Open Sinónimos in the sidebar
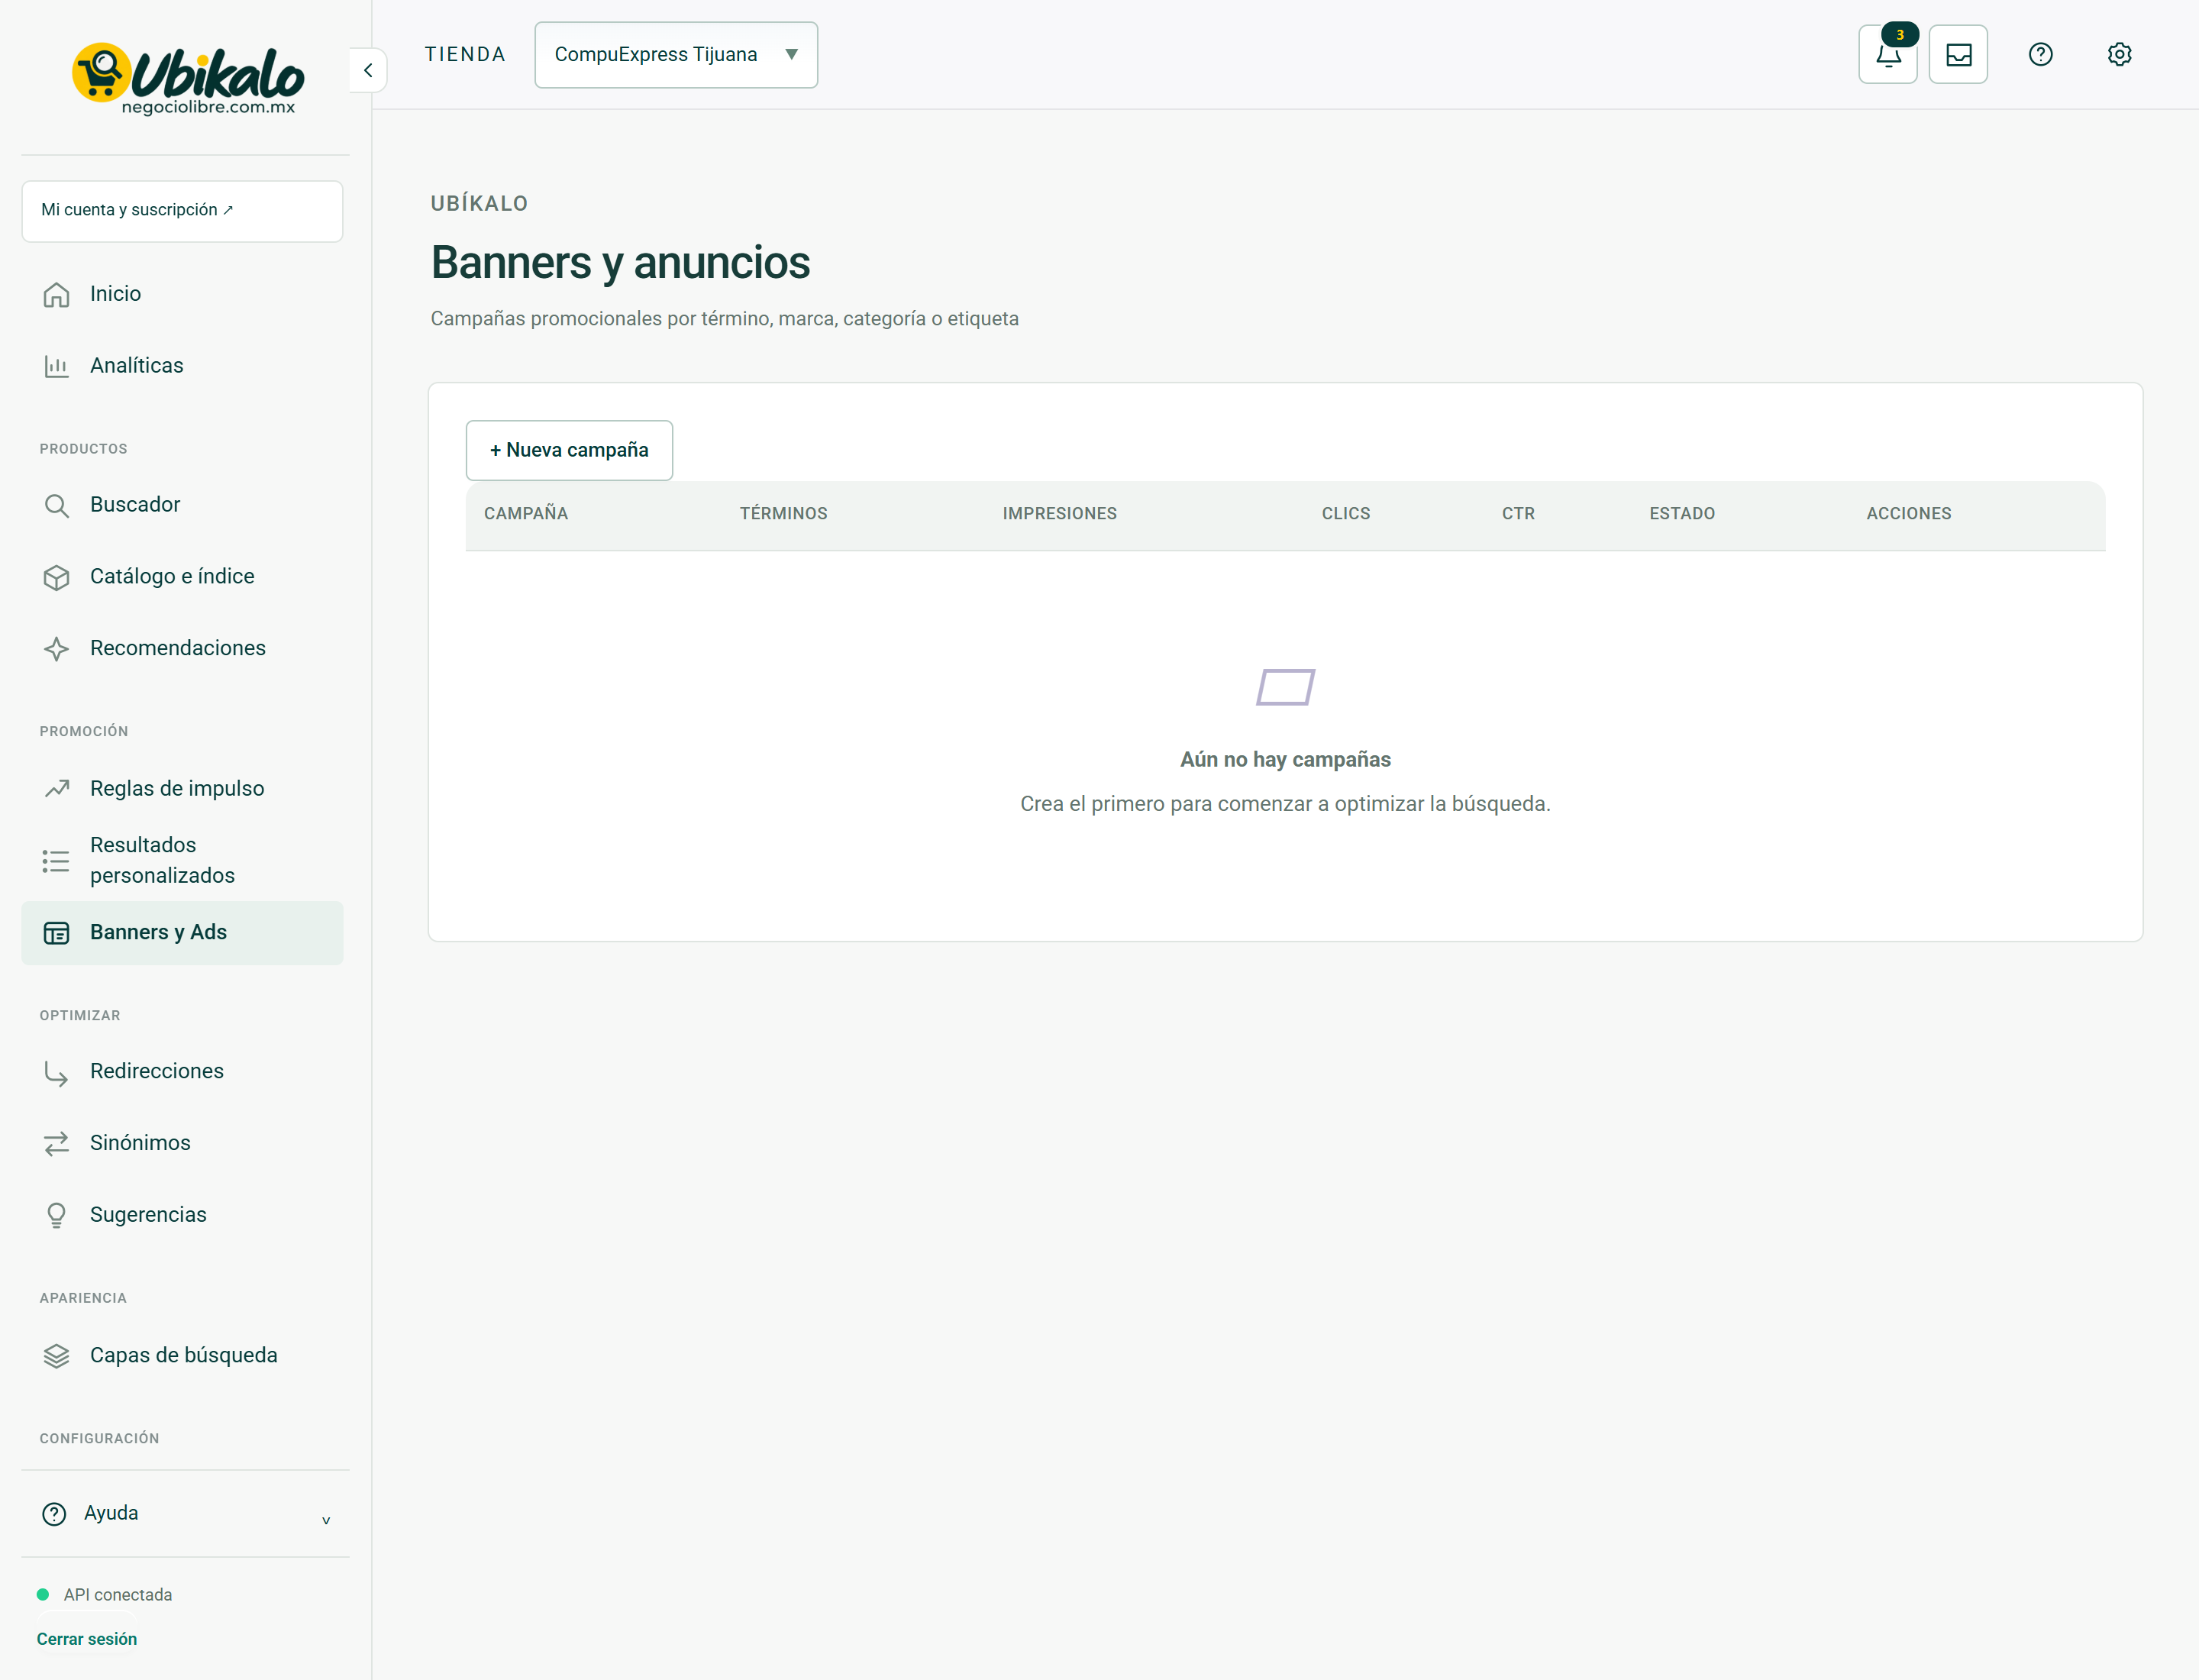2199x1680 pixels. (182, 1143)
